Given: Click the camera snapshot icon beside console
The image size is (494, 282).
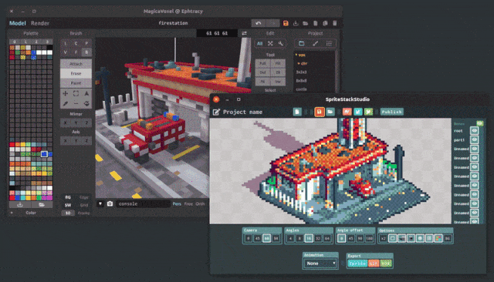Looking at the screenshot, I should [x=110, y=203].
